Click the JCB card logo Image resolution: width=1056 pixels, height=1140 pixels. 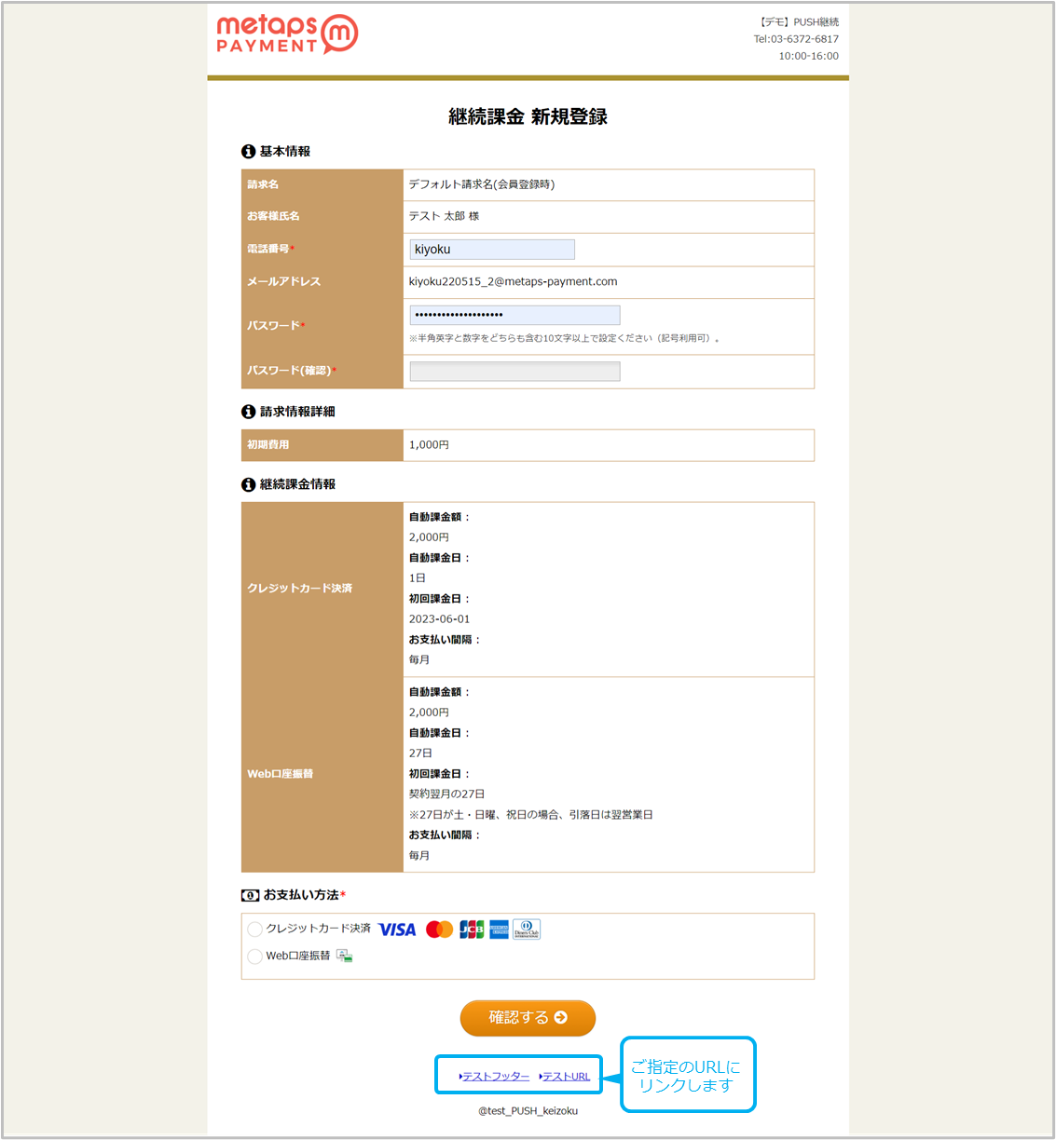coord(472,930)
